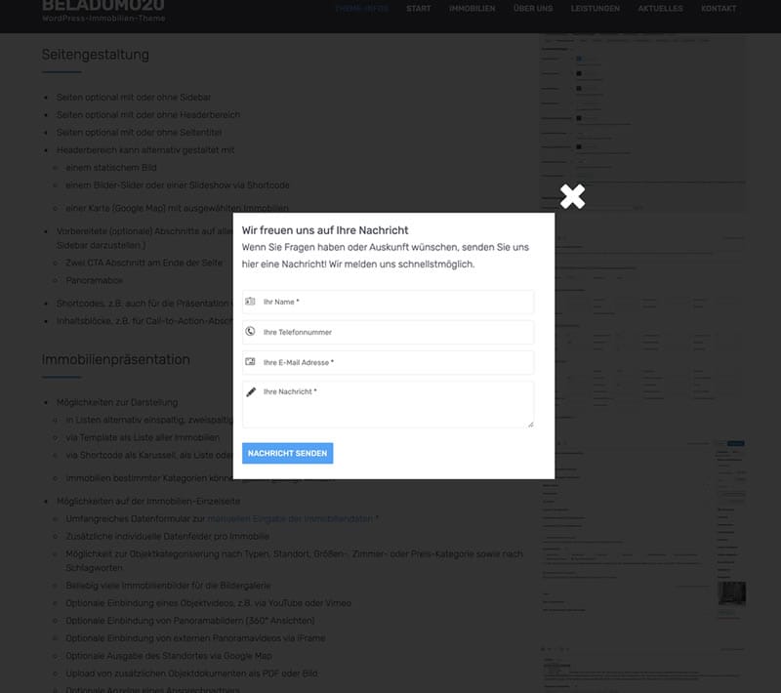Click the pencil icon beside Ihre Nachricht
Viewport: 781px width, 693px height.
click(251, 391)
